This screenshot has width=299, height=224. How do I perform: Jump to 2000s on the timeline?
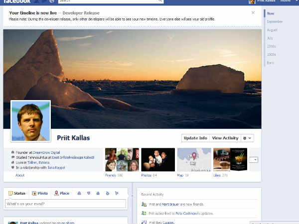[x=272, y=54]
